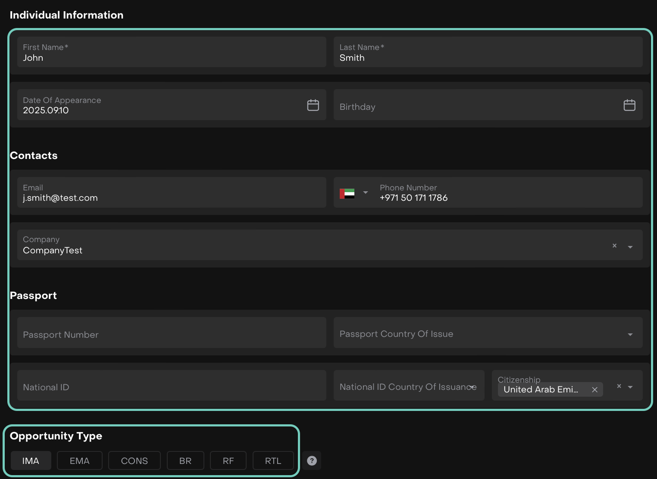Image resolution: width=657 pixels, height=479 pixels.
Task: Select the IMA opportunity type
Action: (x=31, y=460)
